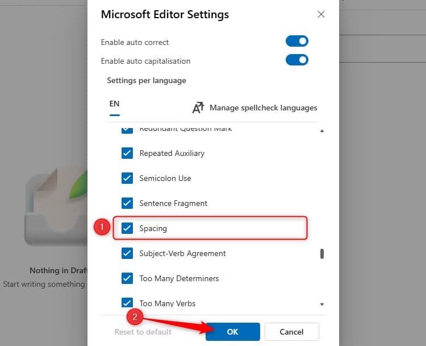The width and height of the screenshot is (426, 346).
Task: Confirm settings with the OK button
Action: coord(232,332)
